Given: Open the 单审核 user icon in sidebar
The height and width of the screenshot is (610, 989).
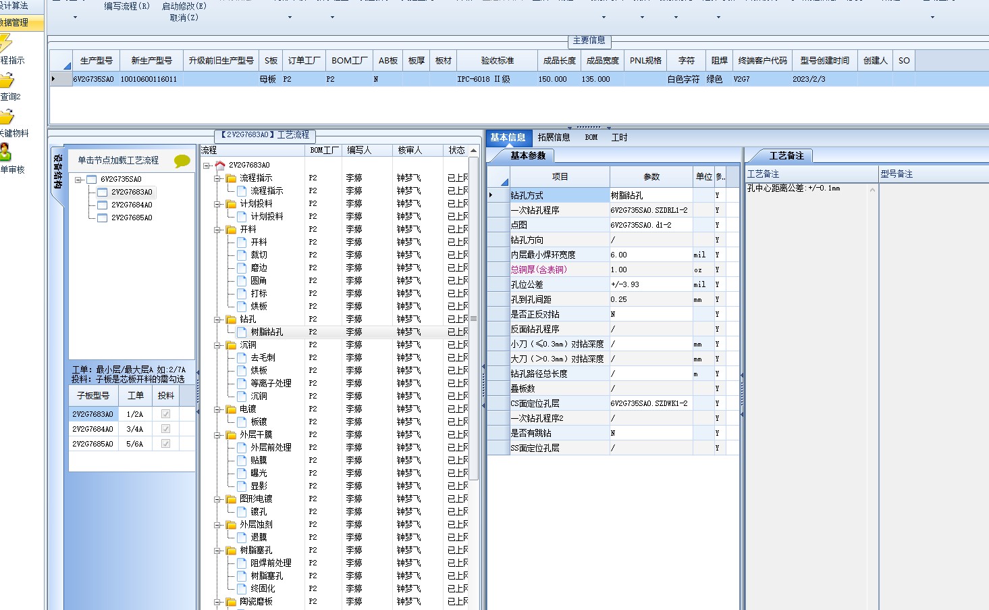Looking at the screenshot, I should (5, 152).
